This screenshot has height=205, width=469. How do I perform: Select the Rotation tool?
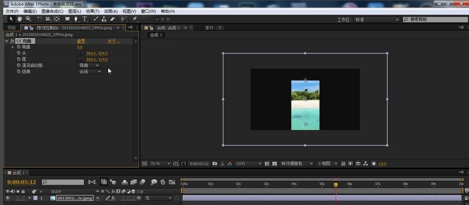click(x=40, y=19)
